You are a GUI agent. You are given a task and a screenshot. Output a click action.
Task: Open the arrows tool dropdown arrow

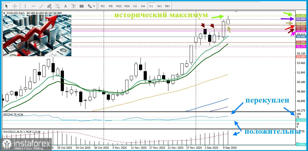pyautogui.click(x=94, y=6)
